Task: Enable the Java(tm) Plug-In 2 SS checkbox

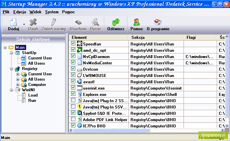Action: [x=73, y=100]
